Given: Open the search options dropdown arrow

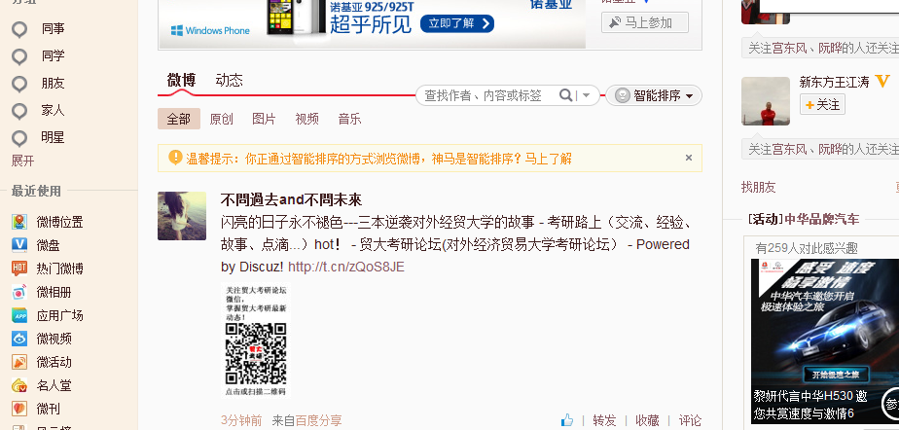Looking at the screenshot, I should point(586,95).
